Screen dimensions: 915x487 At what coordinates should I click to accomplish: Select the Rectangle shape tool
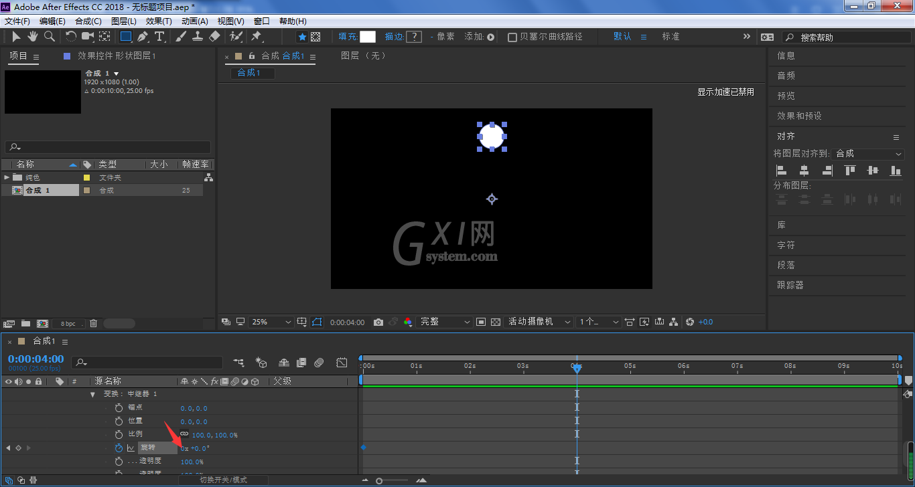[x=125, y=36]
